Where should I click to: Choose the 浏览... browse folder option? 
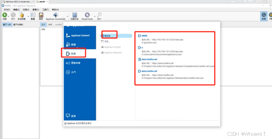tap(106, 42)
